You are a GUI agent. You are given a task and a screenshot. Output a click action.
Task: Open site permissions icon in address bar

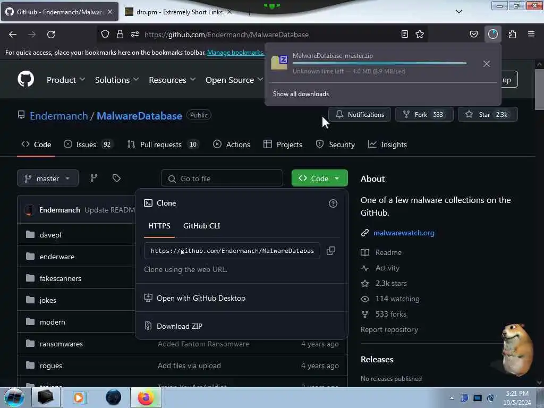click(x=135, y=34)
